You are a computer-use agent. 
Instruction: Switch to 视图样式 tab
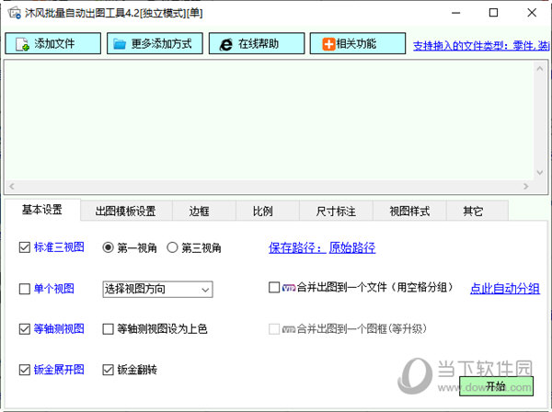[409, 212]
